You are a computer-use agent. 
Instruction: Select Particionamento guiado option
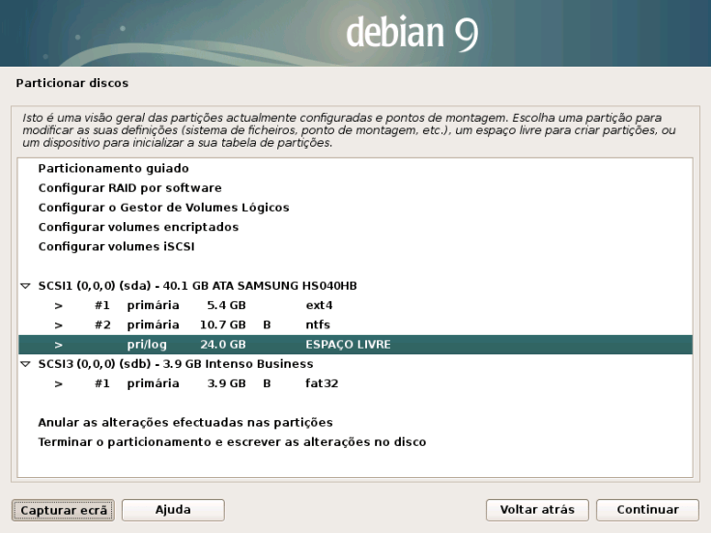[x=113, y=169]
